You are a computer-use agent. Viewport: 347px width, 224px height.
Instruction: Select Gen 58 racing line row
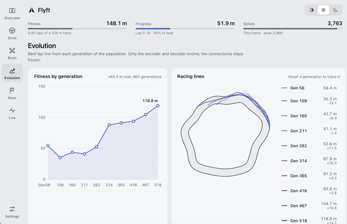pyautogui.click(x=309, y=88)
